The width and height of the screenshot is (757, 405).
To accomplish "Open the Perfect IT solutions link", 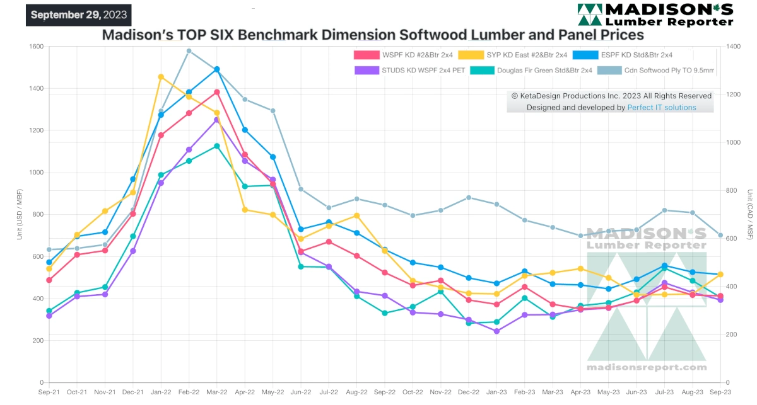I will [662, 108].
